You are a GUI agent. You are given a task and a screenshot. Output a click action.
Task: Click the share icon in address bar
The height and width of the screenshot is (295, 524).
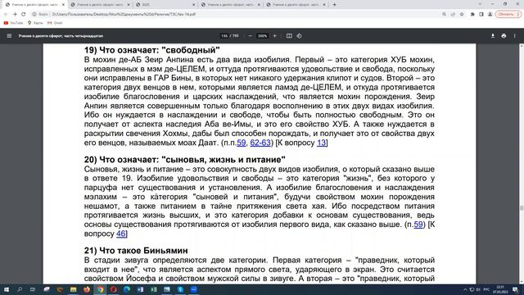click(453, 15)
